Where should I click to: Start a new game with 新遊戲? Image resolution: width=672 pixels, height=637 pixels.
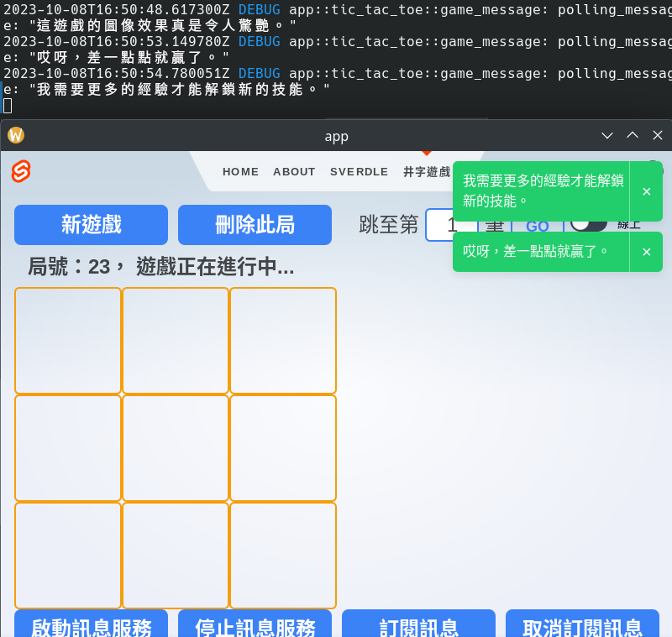click(91, 225)
